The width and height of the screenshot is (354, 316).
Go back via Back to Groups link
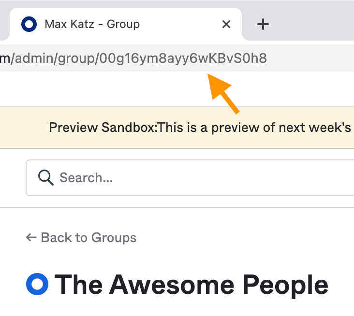(x=88, y=237)
